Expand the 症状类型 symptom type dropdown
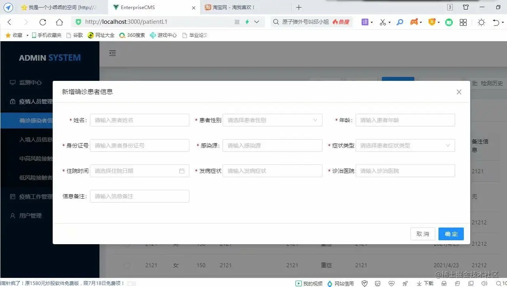The width and height of the screenshot is (507, 287). [405, 145]
